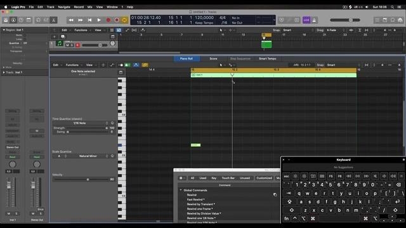Click the Rewind transport button

pyautogui.click(x=71, y=20)
